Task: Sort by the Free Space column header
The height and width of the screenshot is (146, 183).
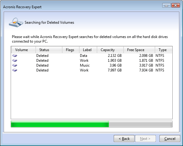Action: coord(139,50)
